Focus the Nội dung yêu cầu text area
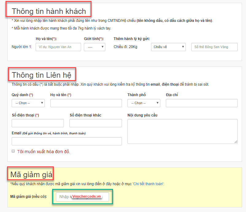Viewport: 246px width, 212px height. 182,131
